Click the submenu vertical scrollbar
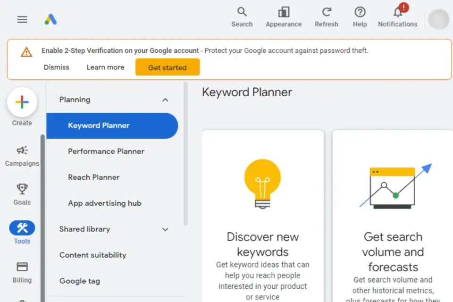This screenshot has height=302, width=453. coord(185,153)
